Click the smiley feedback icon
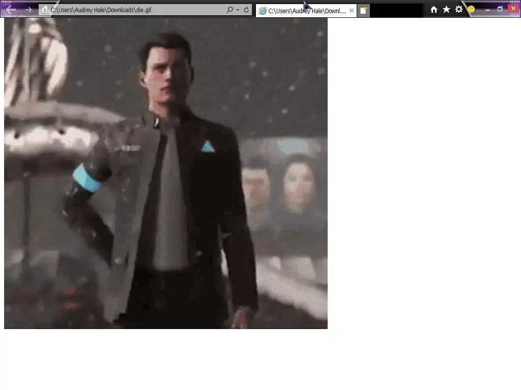521x390 pixels. tap(471, 10)
